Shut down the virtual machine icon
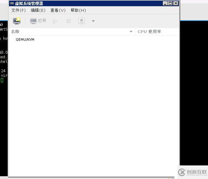The height and width of the screenshot is (179, 208). tap(82, 21)
